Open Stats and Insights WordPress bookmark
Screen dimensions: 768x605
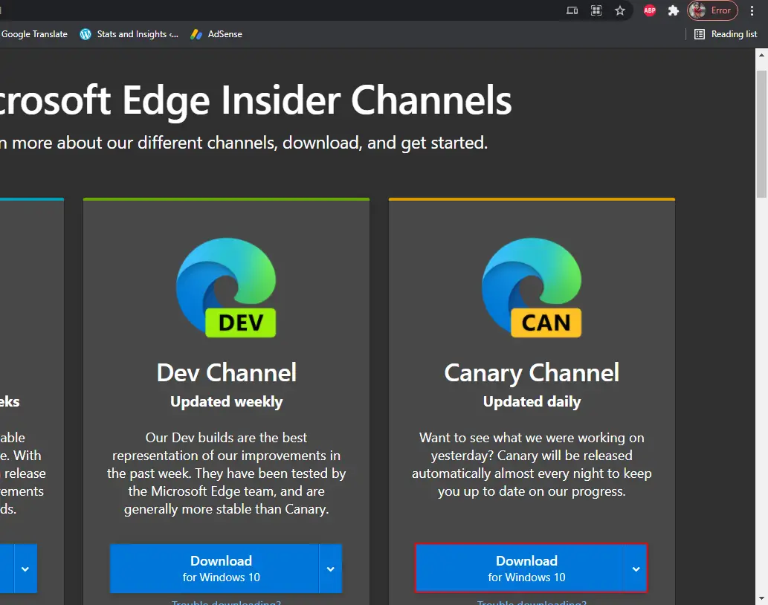(129, 34)
